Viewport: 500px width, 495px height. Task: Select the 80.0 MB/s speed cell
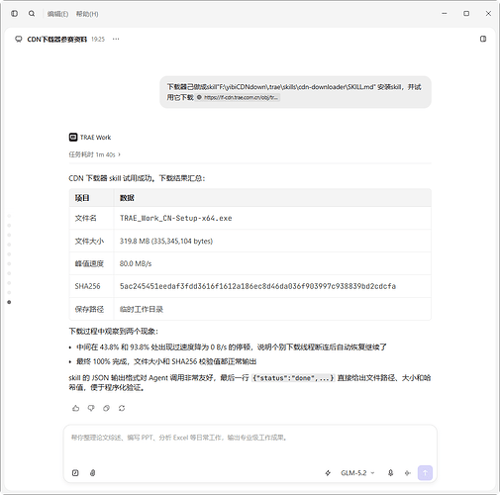point(272,263)
